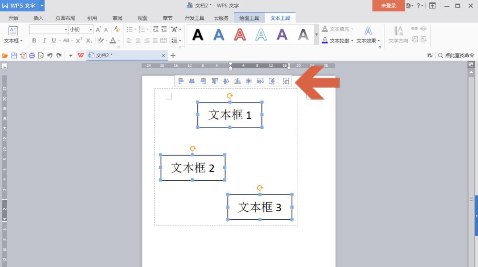The image size is (478, 267).
Task: Click the Decrease font size icon
Action: point(107,30)
